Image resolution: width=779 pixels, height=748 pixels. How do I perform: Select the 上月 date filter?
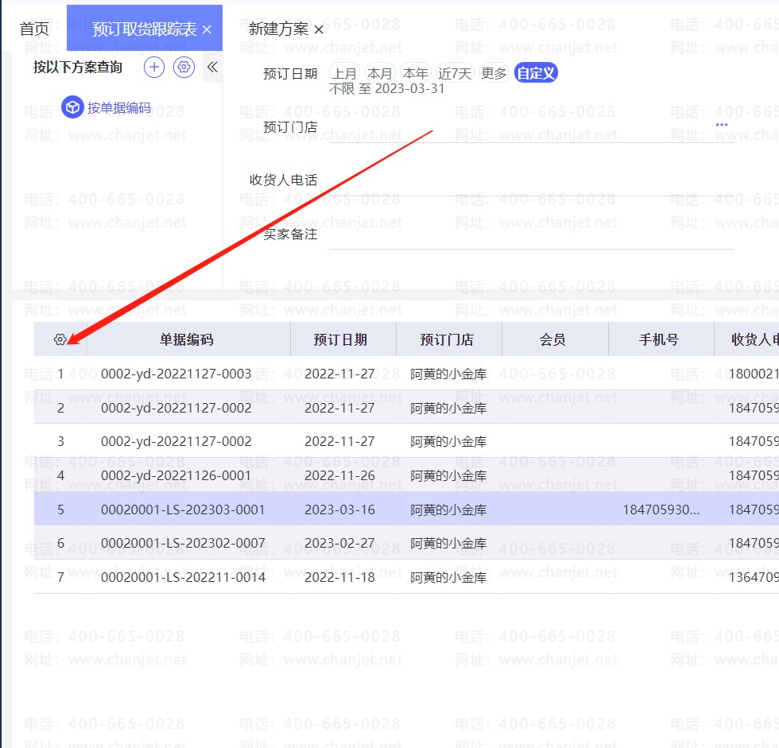pyautogui.click(x=343, y=73)
